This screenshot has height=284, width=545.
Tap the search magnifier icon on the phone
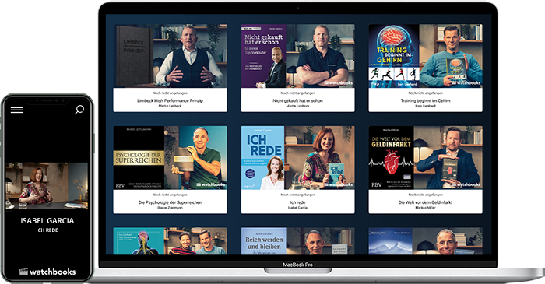click(x=79, y=110)
